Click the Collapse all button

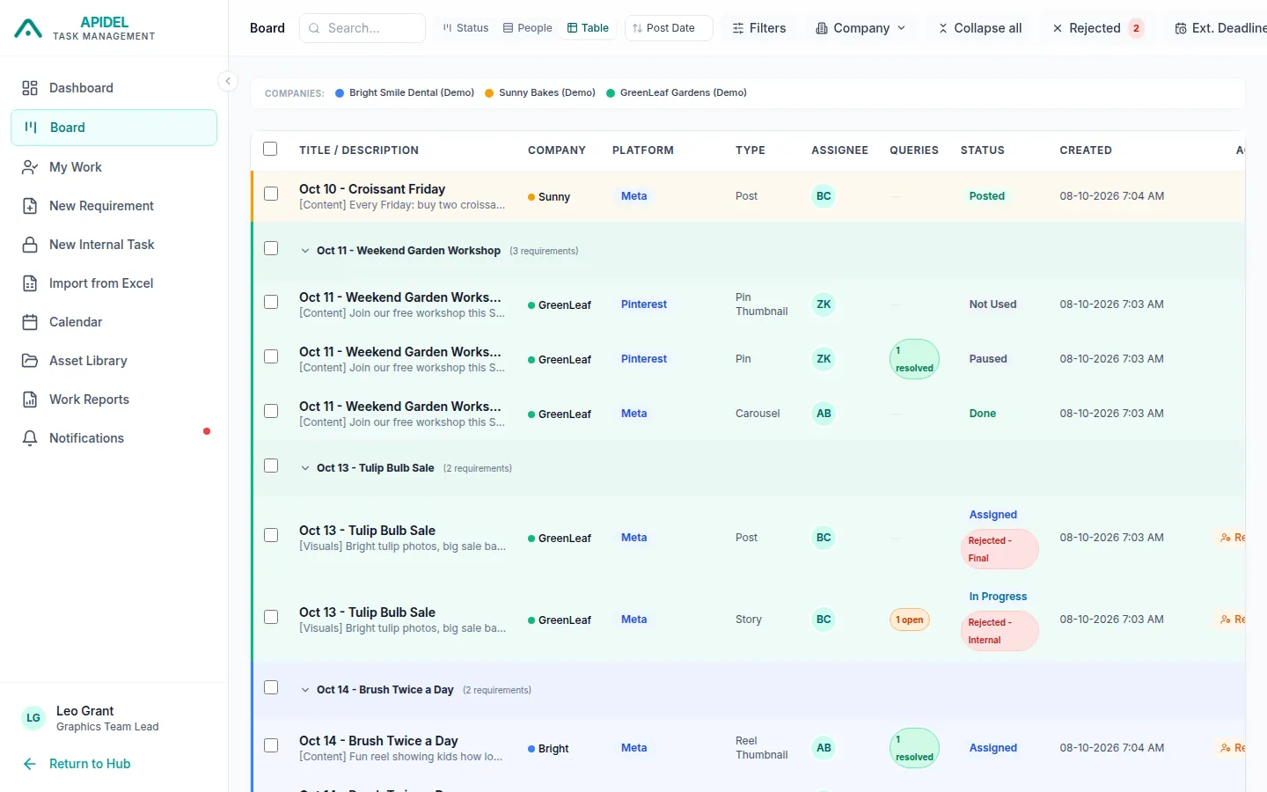pos(980,28)
